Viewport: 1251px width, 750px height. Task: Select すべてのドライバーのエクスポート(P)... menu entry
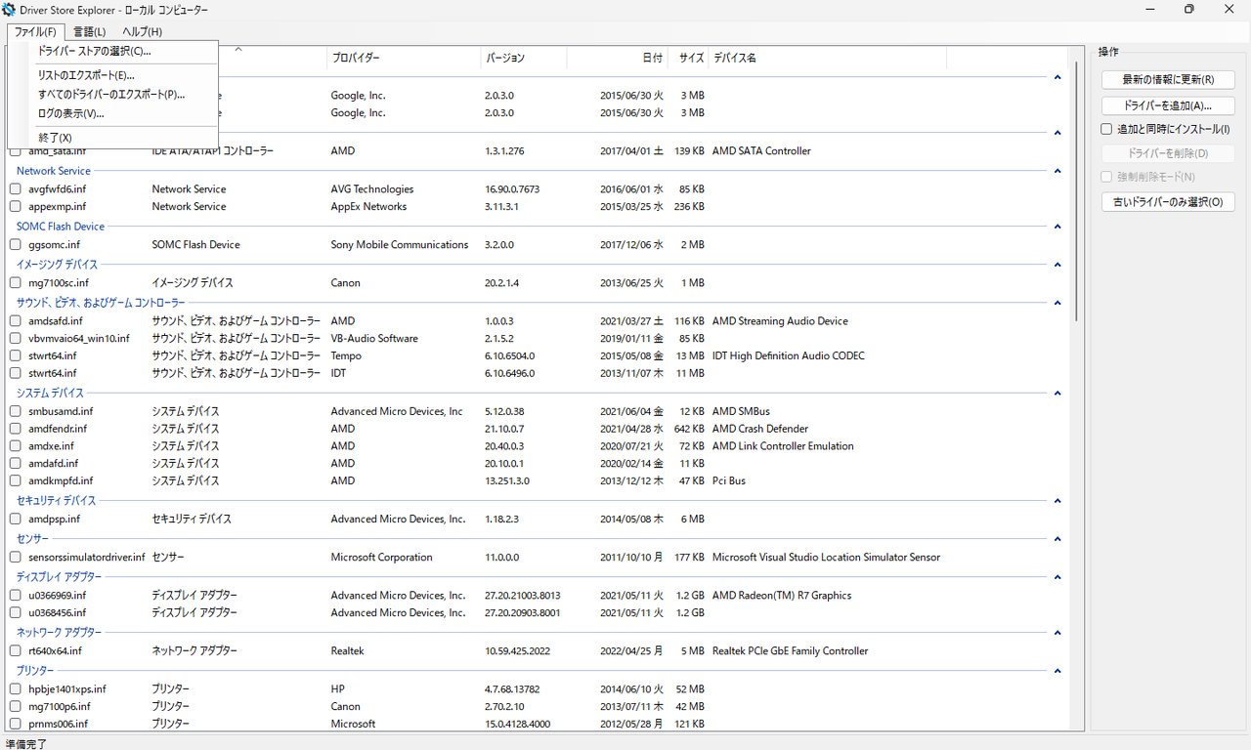[x=111, y=95]
